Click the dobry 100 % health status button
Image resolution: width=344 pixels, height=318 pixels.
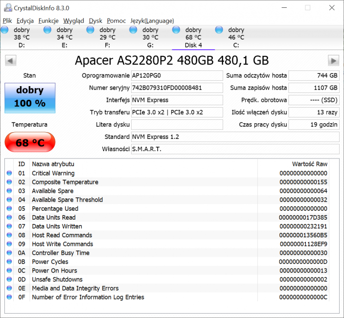coord(30,98)
